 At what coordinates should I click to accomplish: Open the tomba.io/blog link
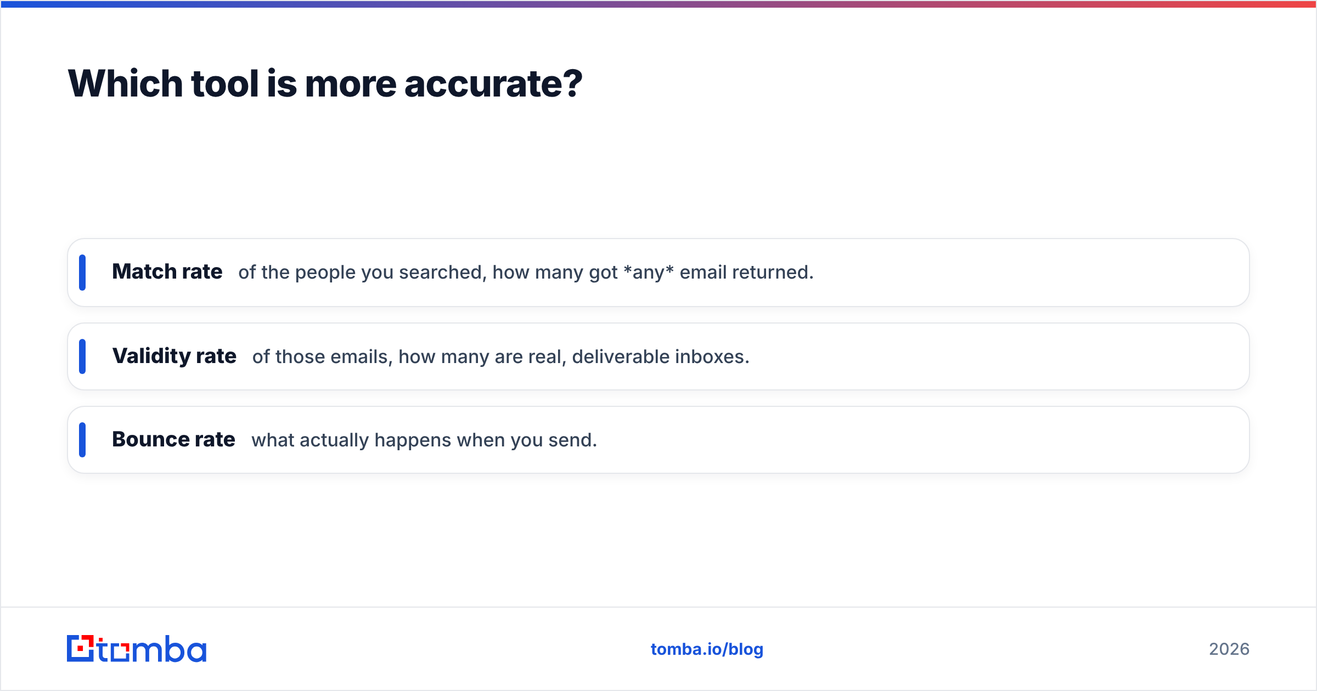(x=707, y=649)
